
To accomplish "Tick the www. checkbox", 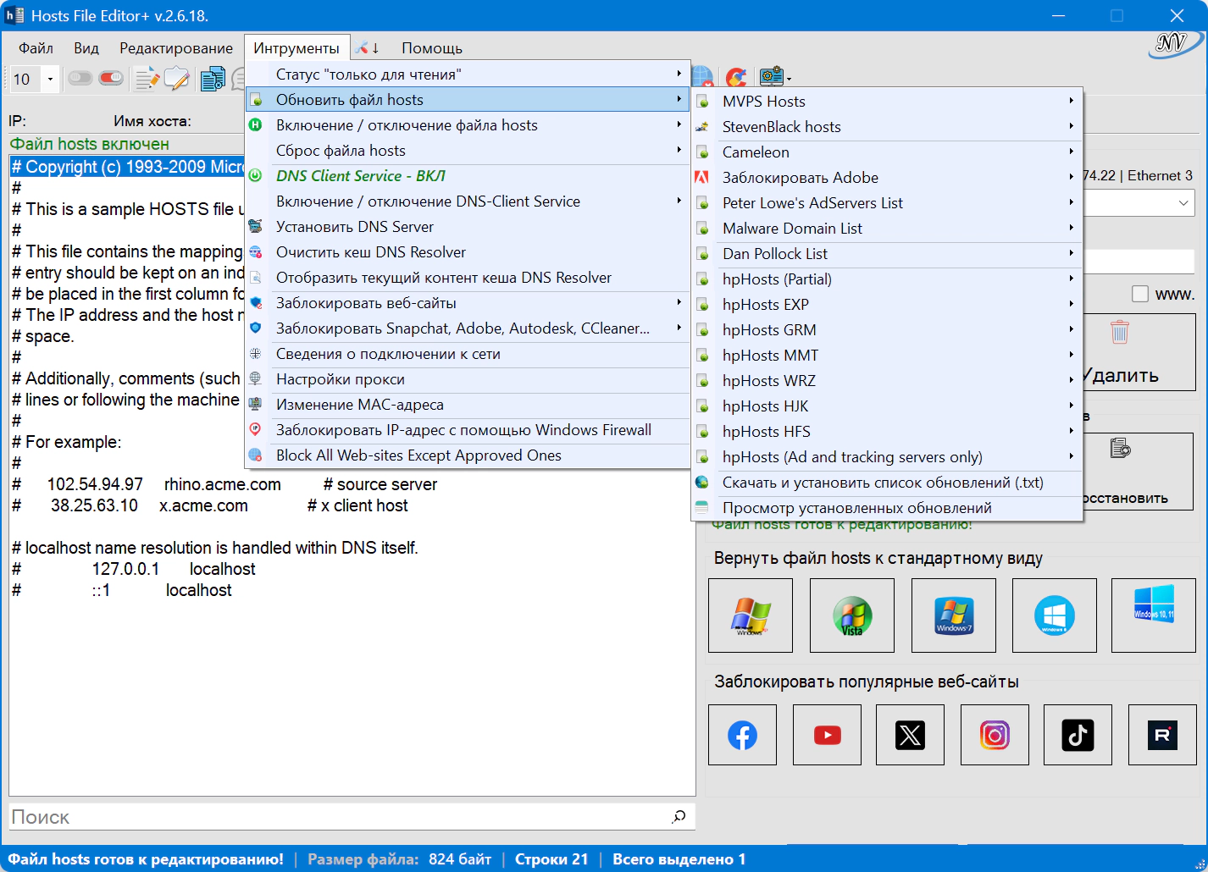I will (1140, 294).
